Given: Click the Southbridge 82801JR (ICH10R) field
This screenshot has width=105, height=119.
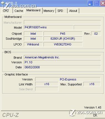Looking at the screenshot, I should [63, 39].
